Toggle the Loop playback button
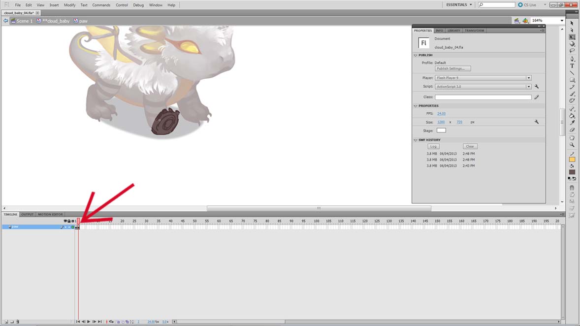Image resolution: width=580 pixels, height=326 pixels. (x=111, y=322)
